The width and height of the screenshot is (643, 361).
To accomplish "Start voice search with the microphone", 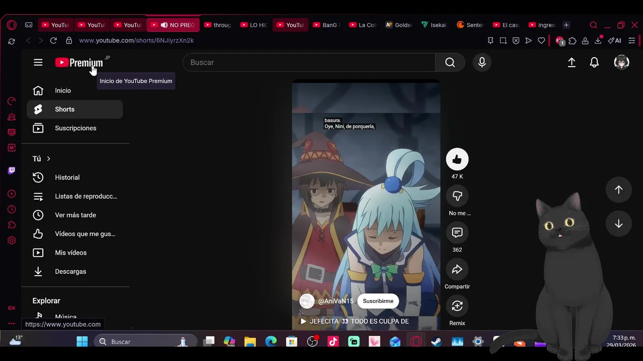I will pyautogui.click(x=482, y=62).
